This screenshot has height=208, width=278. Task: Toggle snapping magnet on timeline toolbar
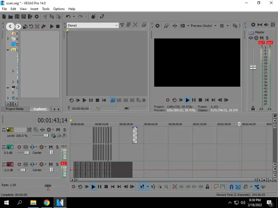231,187
